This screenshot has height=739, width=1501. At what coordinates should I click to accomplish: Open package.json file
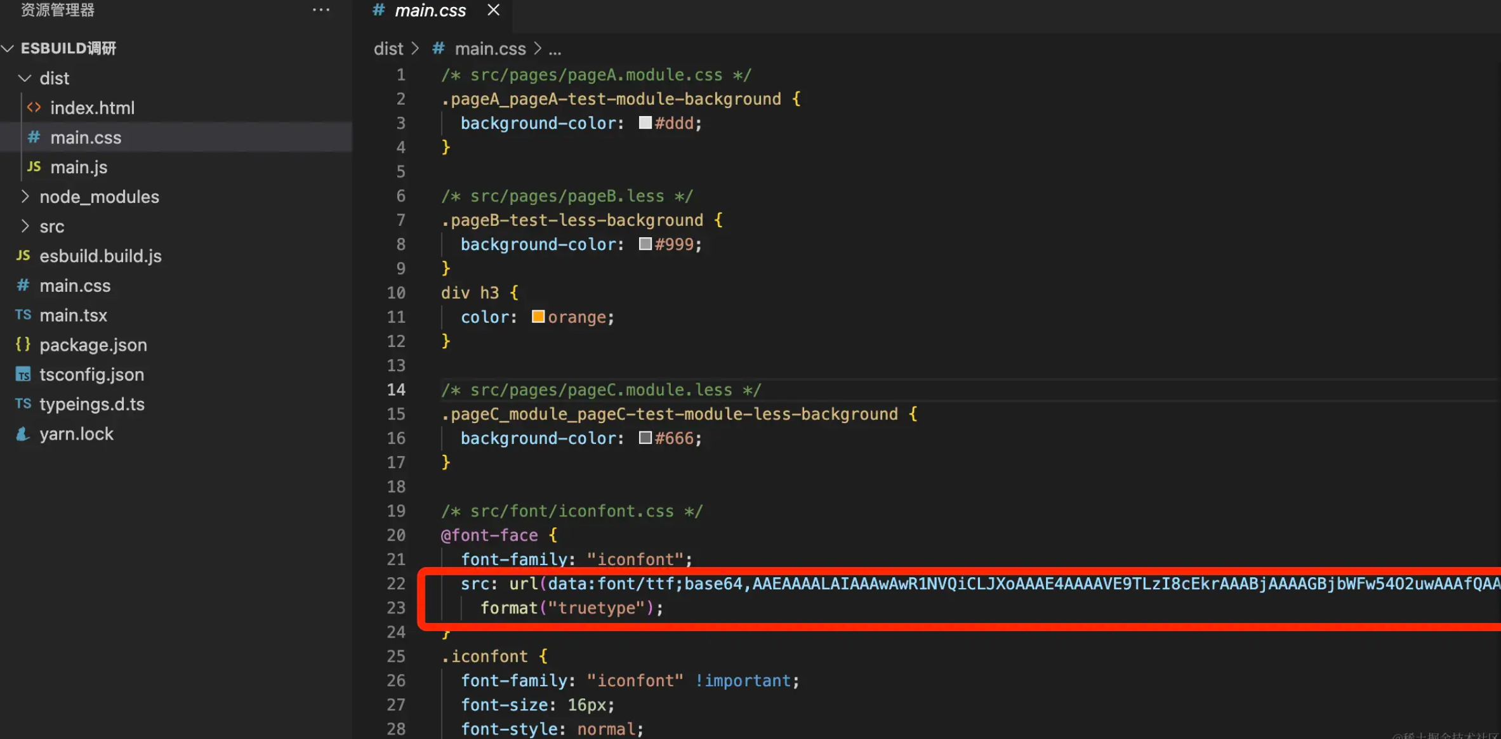click(x=176, y=345)
